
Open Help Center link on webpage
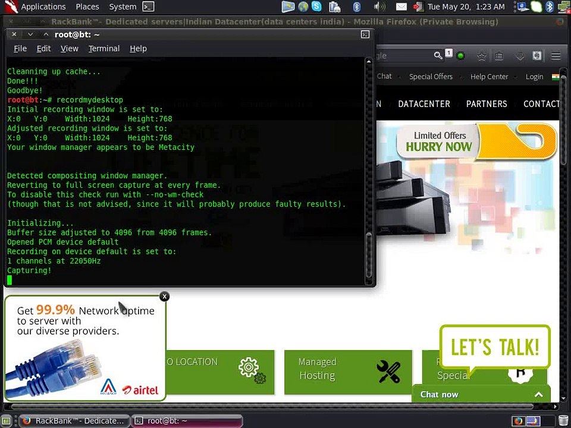[489, 77]
